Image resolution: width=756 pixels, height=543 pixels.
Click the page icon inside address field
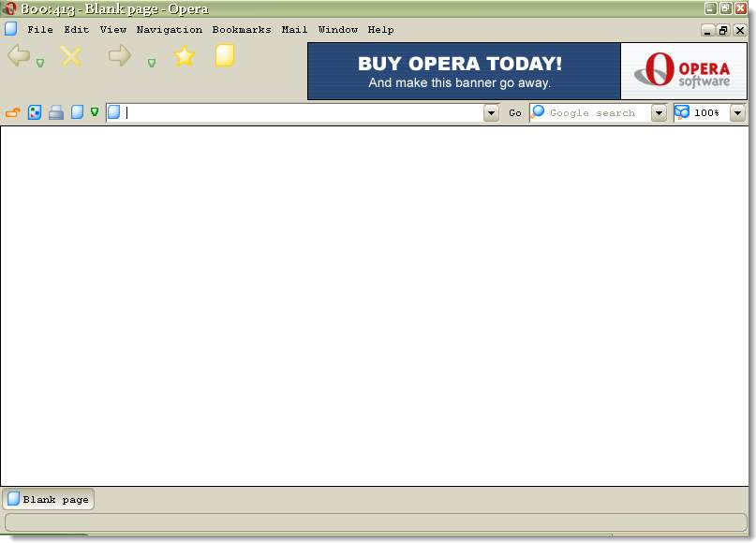click(x=113, y=112)
